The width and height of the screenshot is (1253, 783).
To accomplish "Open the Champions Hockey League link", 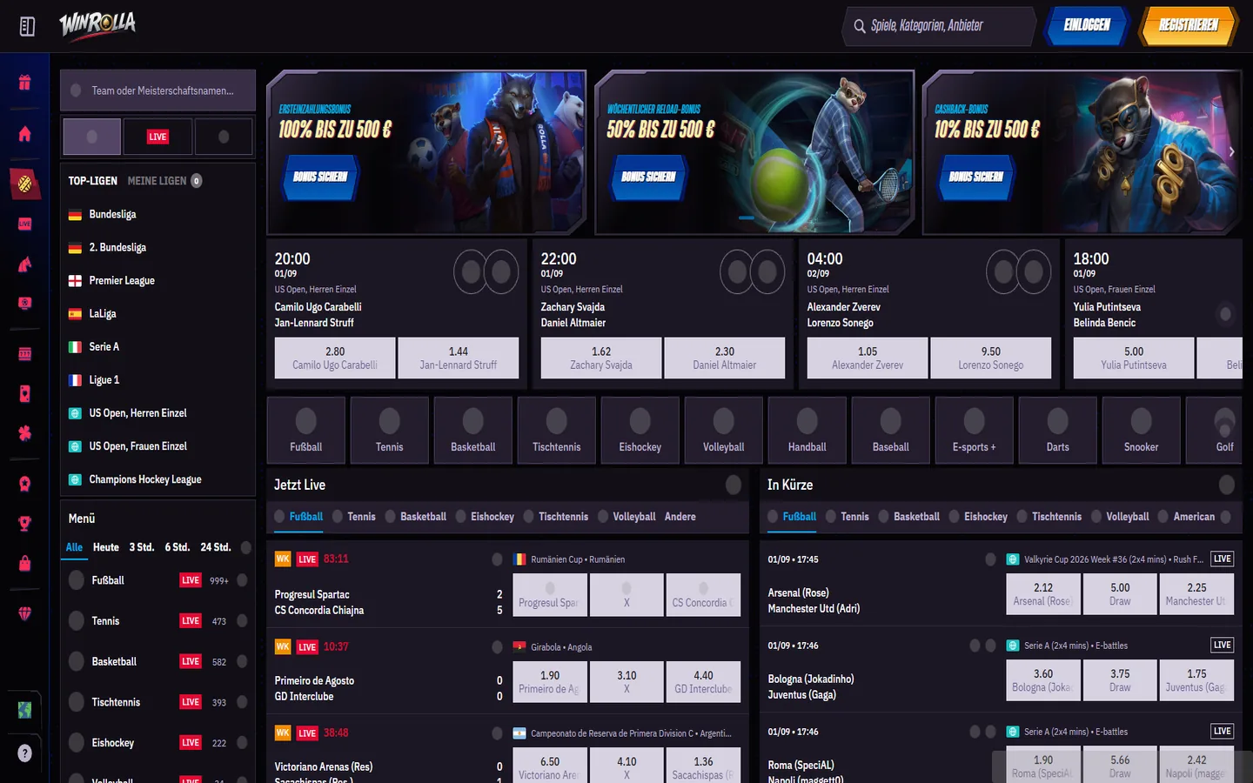I will (145, 479).
